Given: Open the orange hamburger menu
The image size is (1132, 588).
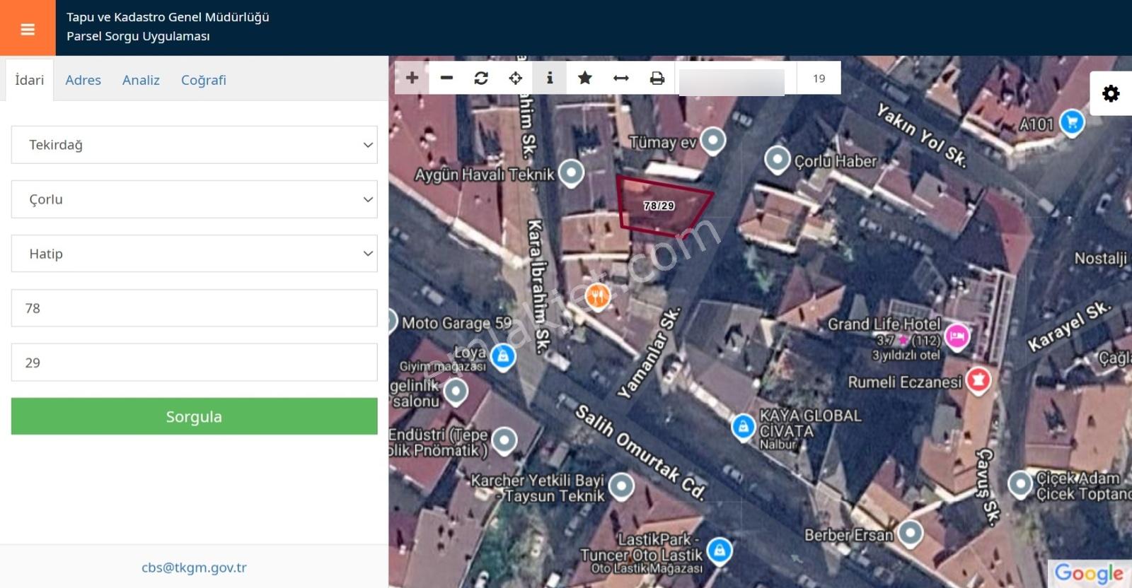Looking at the screenshot, I should 28,28.
